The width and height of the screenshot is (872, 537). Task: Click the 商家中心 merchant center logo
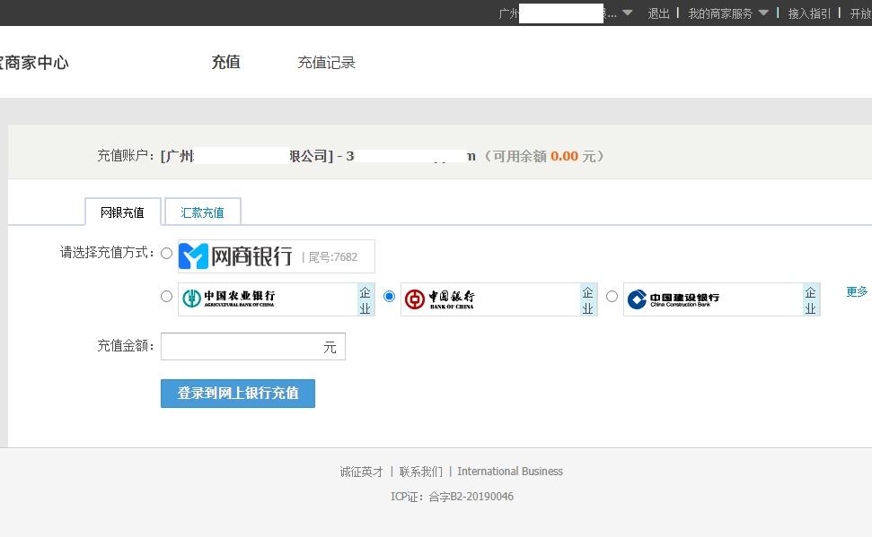tap(32, 62)
